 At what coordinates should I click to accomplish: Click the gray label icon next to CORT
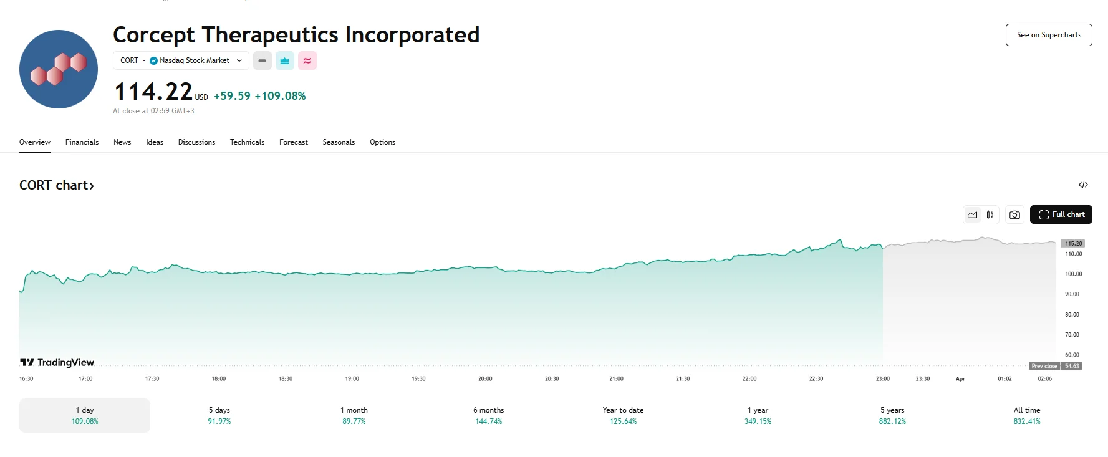[x=262, y=60]
